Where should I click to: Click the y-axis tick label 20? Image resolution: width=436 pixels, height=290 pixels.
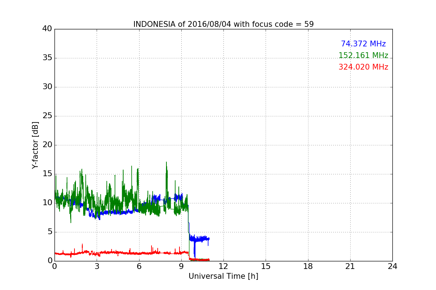(47, 145)
